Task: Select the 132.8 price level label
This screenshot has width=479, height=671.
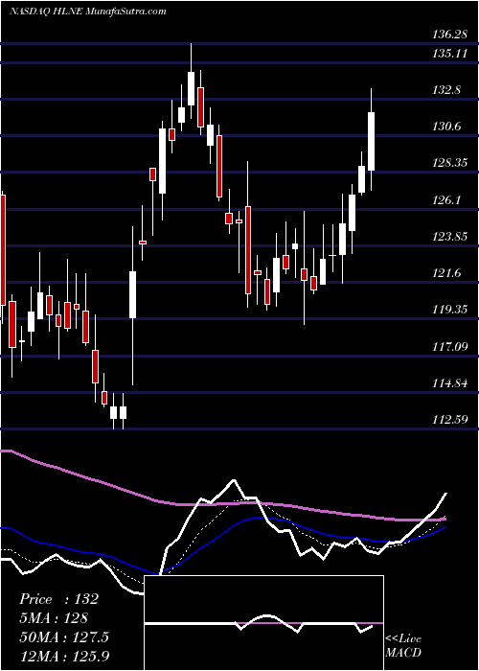Action: point(446,90)
